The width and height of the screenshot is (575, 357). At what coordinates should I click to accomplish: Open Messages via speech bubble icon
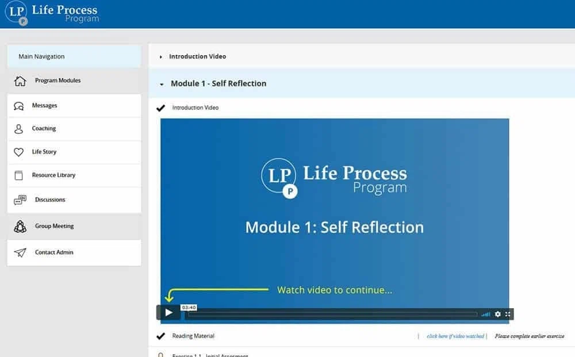coord(19,106)
